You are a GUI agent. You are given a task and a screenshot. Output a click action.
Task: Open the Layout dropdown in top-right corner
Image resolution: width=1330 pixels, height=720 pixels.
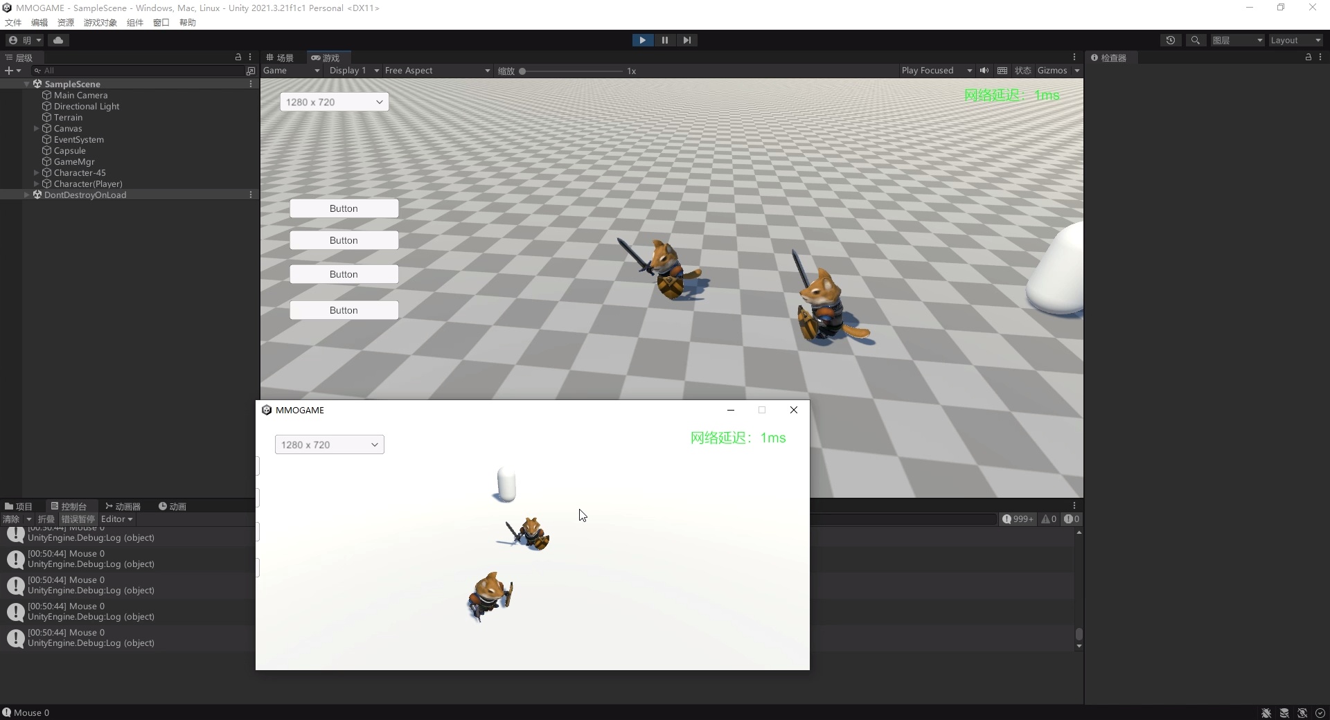tap(1295, 40)
